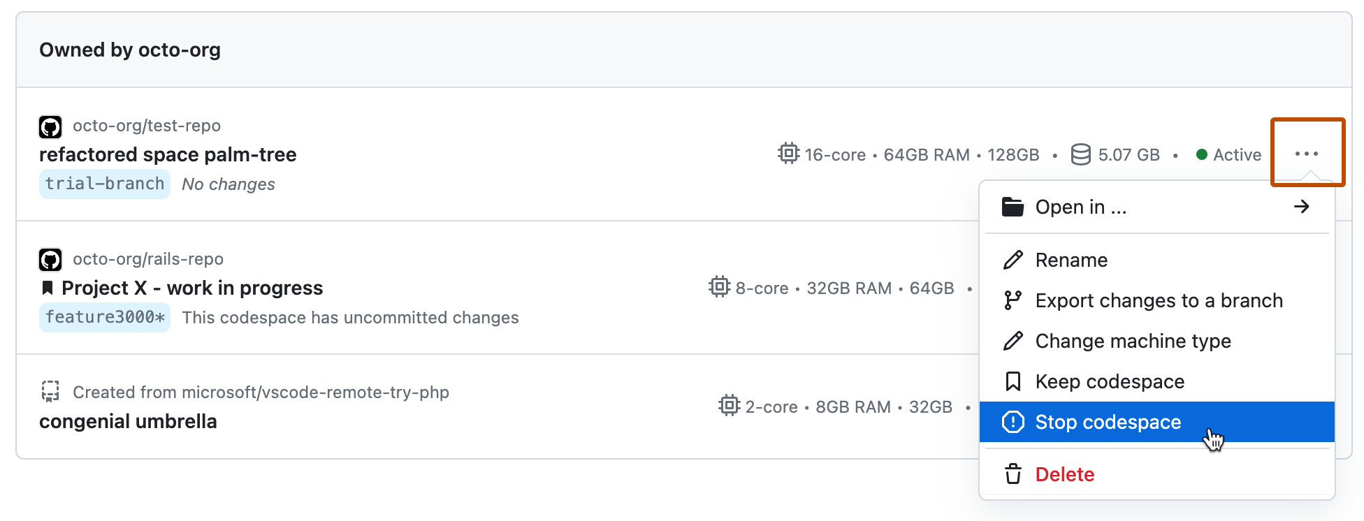Click the trial-branch label dropdown
This screenshot has width=1364, height=521.
104,184
